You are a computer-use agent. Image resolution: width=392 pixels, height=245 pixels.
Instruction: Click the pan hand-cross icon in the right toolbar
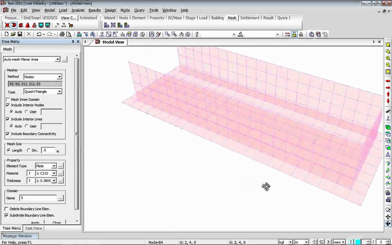388,217
